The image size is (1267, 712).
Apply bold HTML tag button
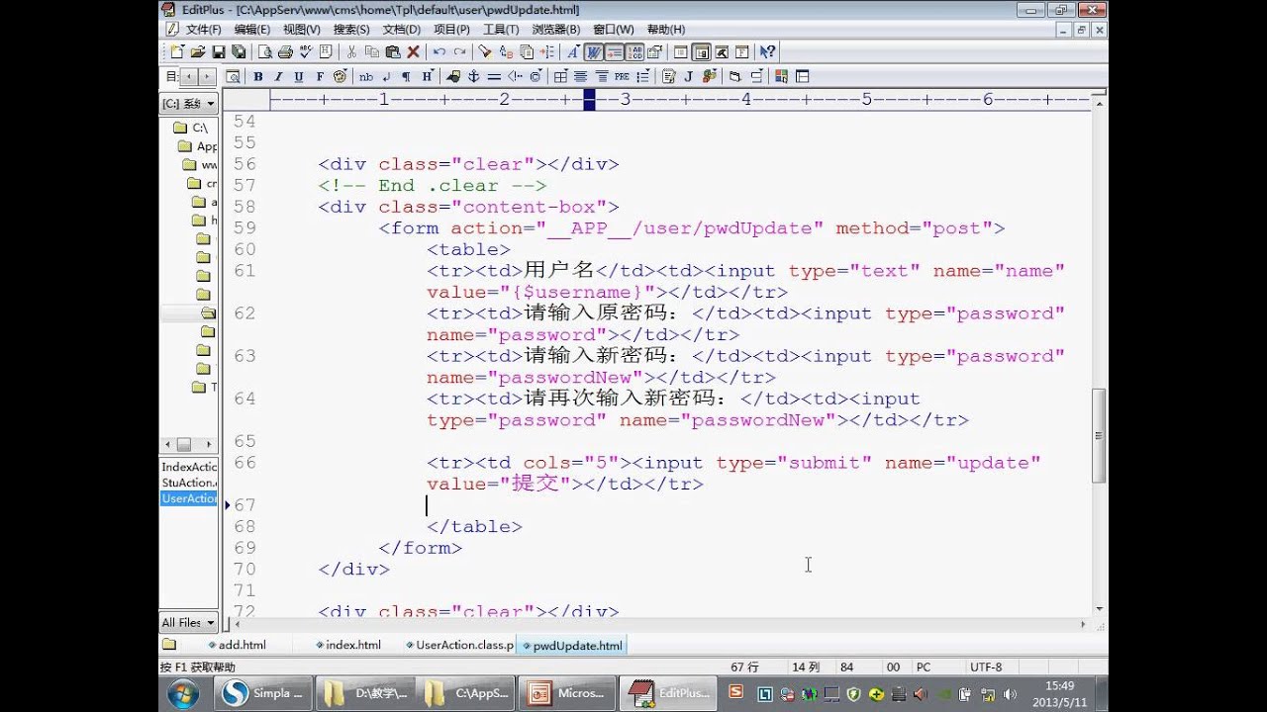pyautogui.click(x=258, y=76)
